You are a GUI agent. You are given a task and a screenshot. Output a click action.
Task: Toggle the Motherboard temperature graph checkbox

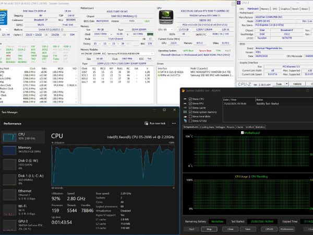coord(243,133)
